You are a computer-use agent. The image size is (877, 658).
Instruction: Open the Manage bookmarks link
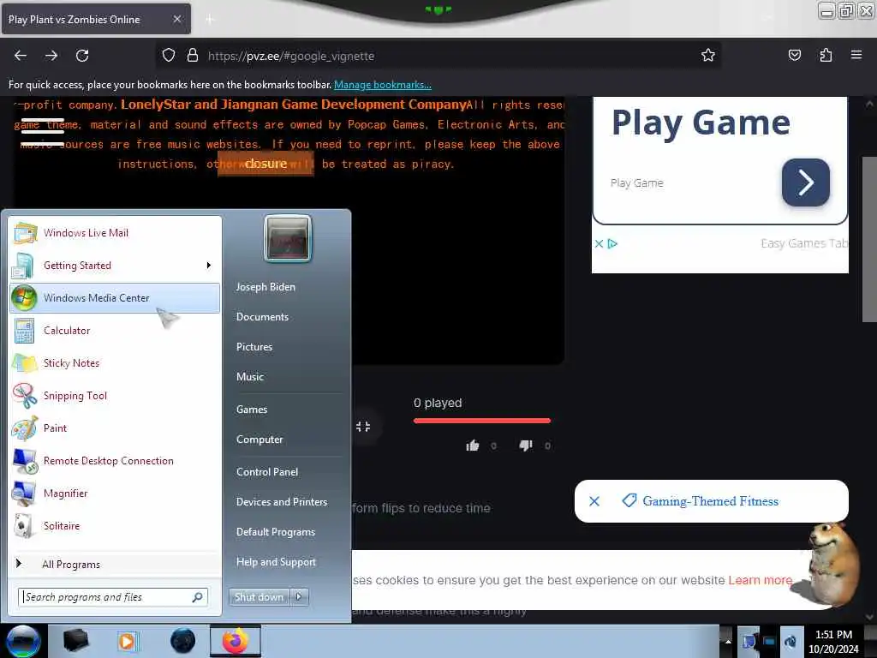[x=383, y=85]
